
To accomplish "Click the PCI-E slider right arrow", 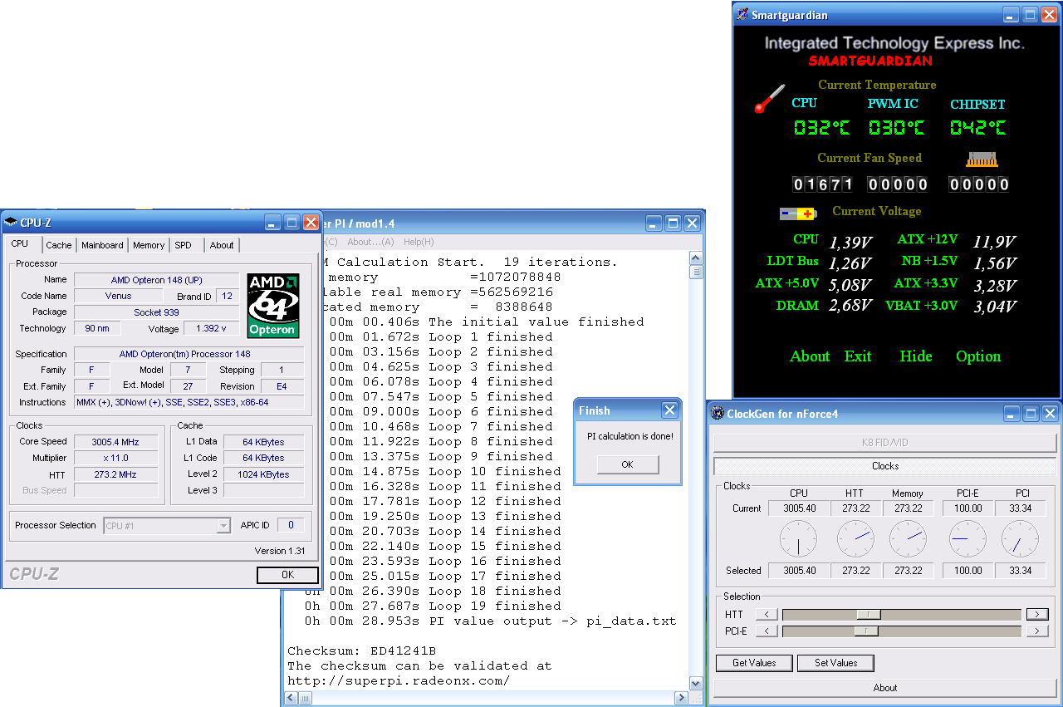I will (x=1037, y=631).
